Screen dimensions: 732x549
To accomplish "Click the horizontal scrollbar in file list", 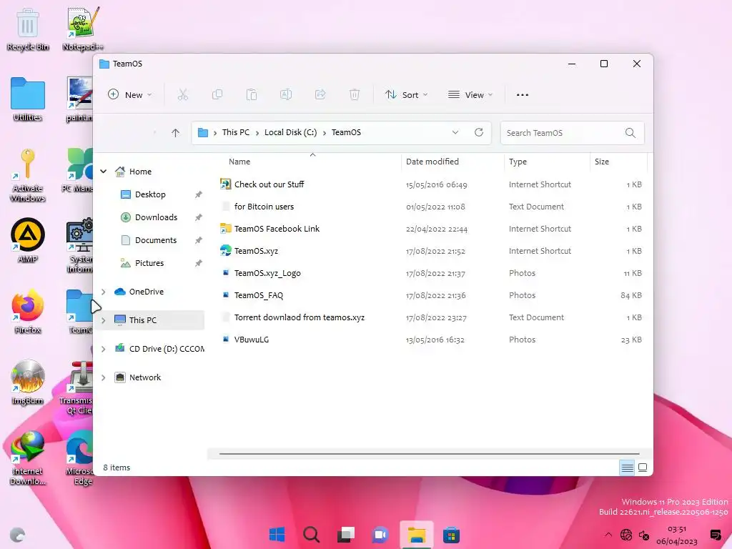I will point(429,453).
